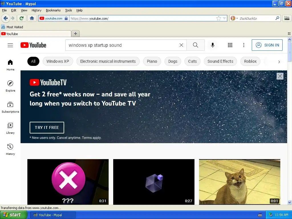Open the YouTube apps grid
The height and width of the screenshot is (219, 292).
(x=230, y=45)
